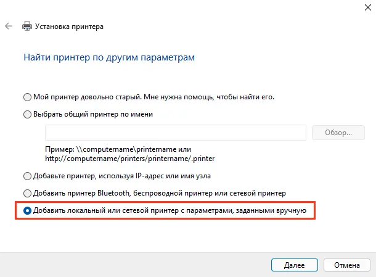Focus the shared printer name input field
The width and height of the screenshot is (376, 277).
pos(176,133)
